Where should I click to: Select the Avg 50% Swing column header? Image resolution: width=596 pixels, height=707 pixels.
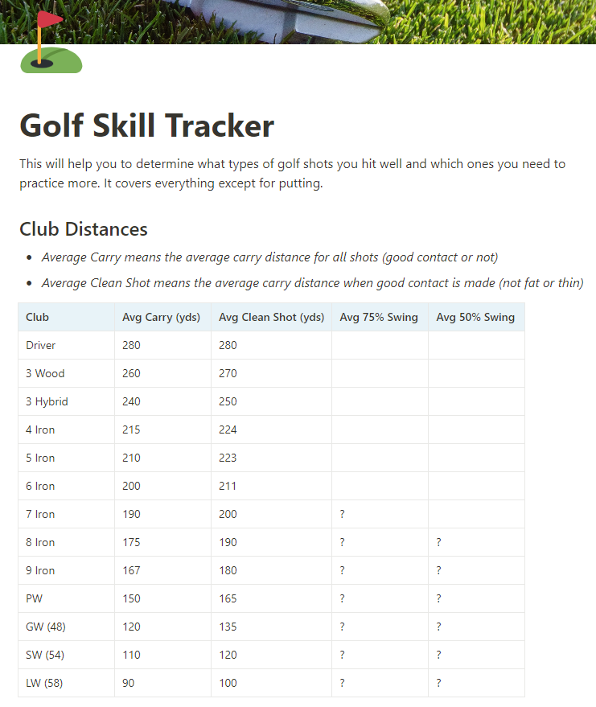point(476,317)
